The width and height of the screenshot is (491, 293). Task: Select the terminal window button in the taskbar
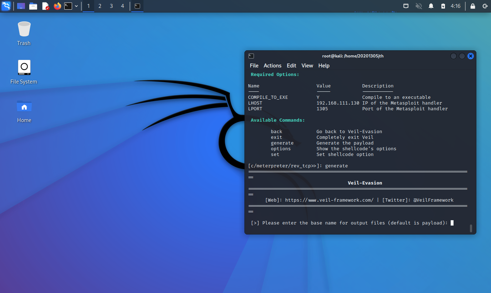[137, 6]
